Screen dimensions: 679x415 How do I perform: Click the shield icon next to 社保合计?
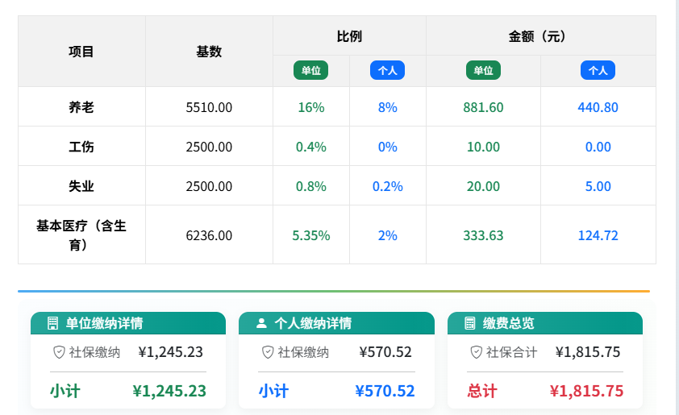click(x=477, y=352)
